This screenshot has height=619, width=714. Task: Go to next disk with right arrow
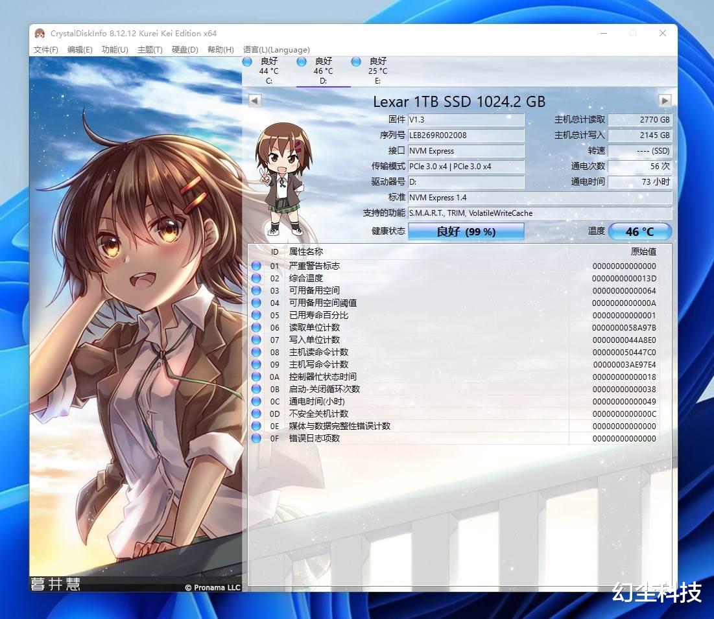[x=665, y=100]
